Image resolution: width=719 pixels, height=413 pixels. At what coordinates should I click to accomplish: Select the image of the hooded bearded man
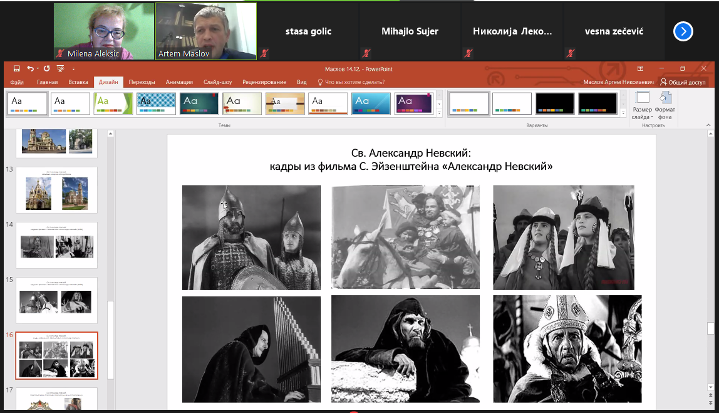406,349
